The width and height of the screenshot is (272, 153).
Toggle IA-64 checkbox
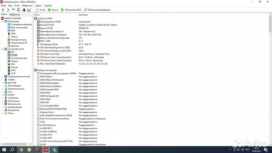38,122
